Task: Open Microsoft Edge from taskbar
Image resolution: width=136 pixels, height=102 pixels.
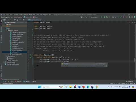Action: (x=88, y=87)
